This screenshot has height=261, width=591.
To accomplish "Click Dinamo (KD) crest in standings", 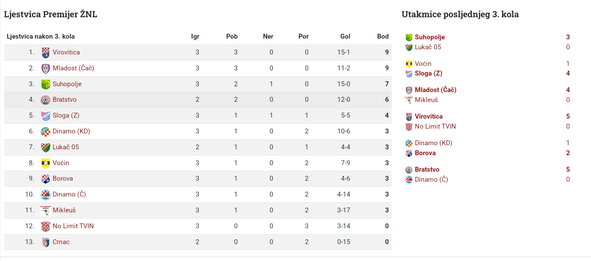I will (46, 132).
